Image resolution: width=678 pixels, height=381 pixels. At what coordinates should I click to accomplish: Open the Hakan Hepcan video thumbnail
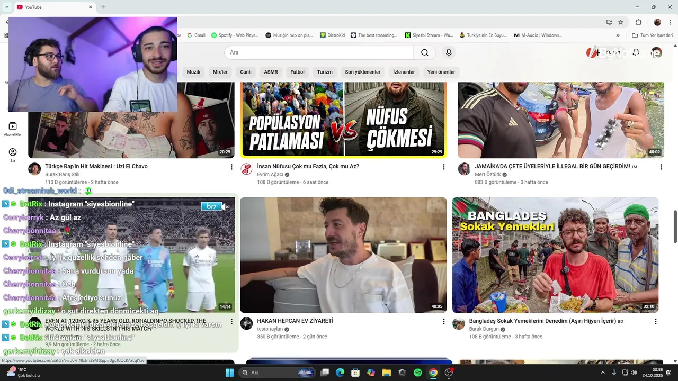coord(343,255)
